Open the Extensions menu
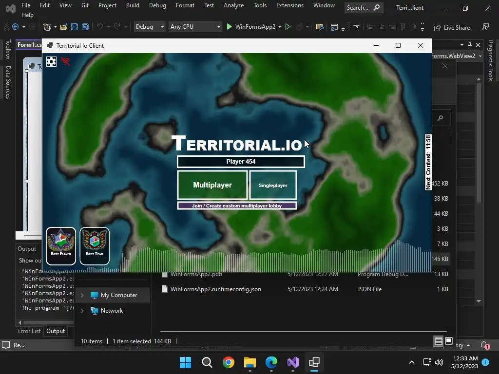Viewport: 499px width, 374px height. pos(290,5)
